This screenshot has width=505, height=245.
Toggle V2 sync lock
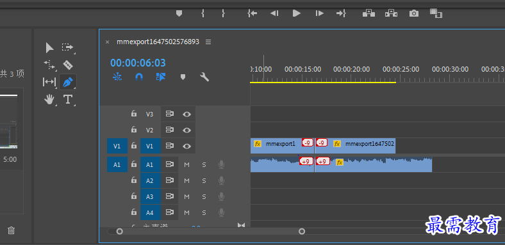(169, 130)
